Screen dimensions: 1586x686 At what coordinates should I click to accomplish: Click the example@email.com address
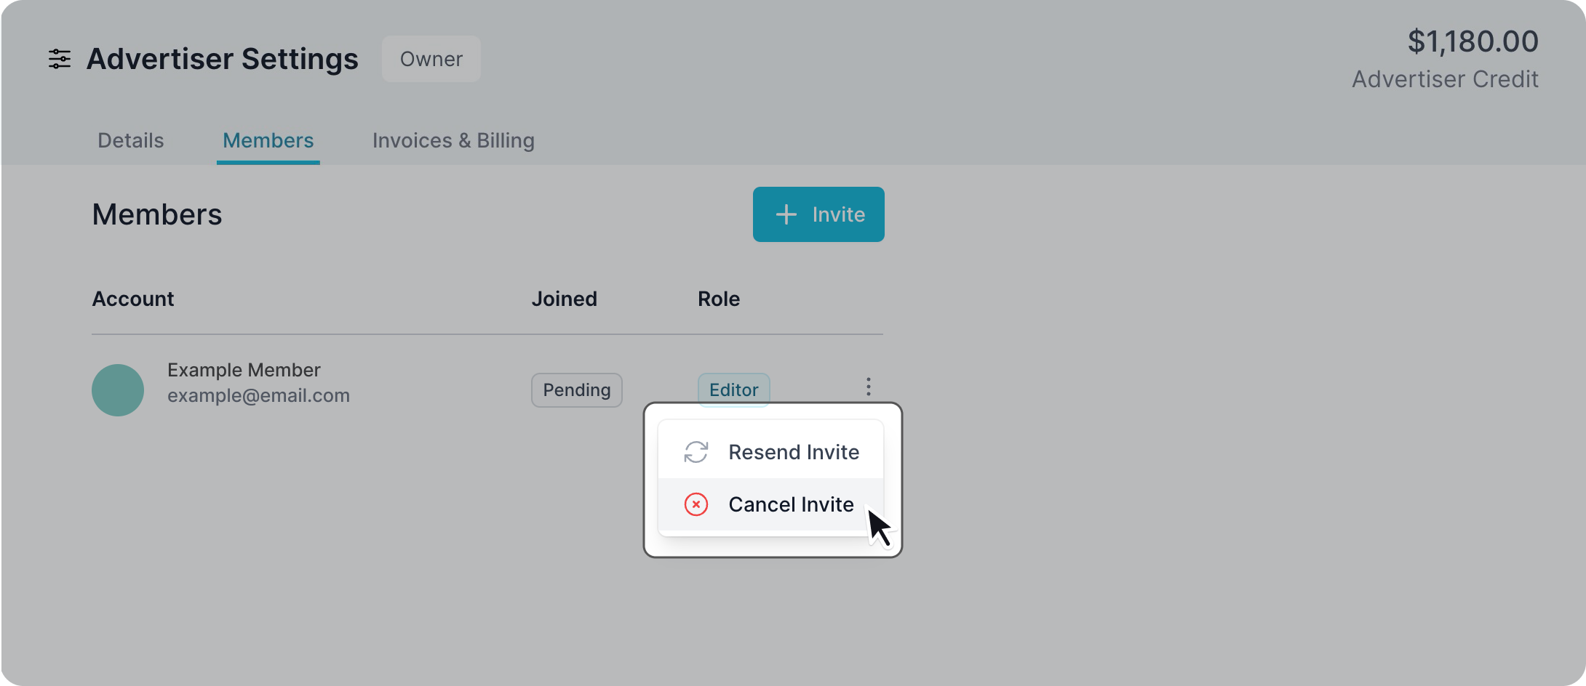click(x=258, y=395)
